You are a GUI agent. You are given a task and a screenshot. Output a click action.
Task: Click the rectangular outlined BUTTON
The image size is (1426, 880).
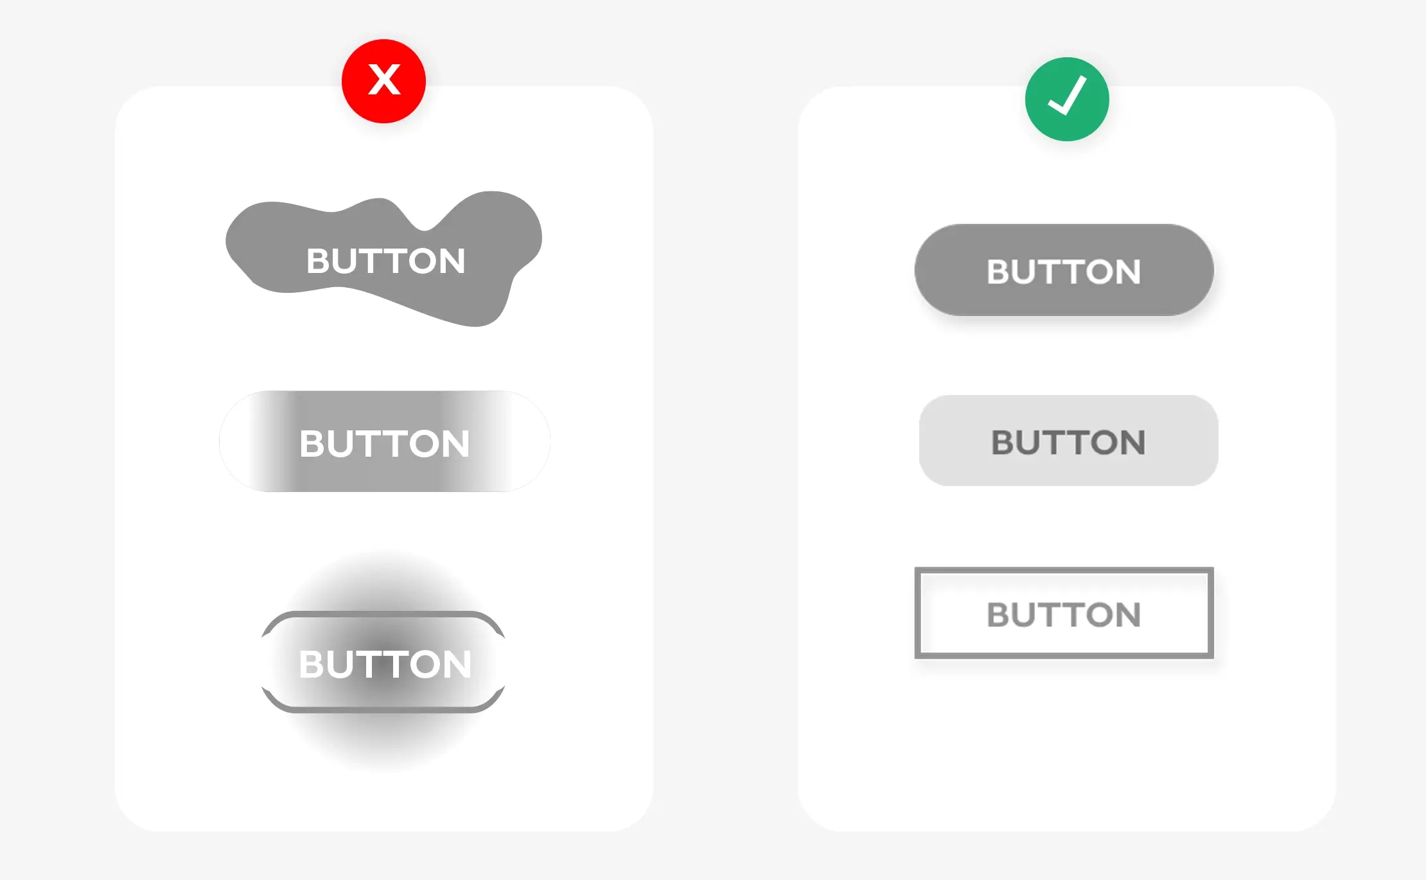tap(1064, 613)
